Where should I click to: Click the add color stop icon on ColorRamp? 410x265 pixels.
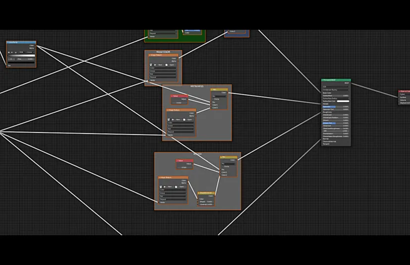coord(9,53)
